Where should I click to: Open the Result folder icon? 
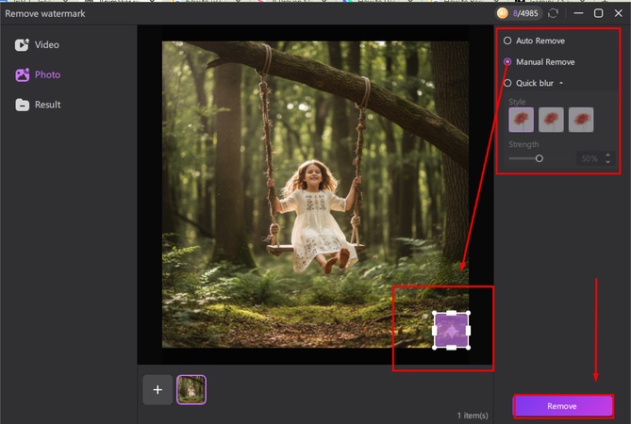[22, 105]
